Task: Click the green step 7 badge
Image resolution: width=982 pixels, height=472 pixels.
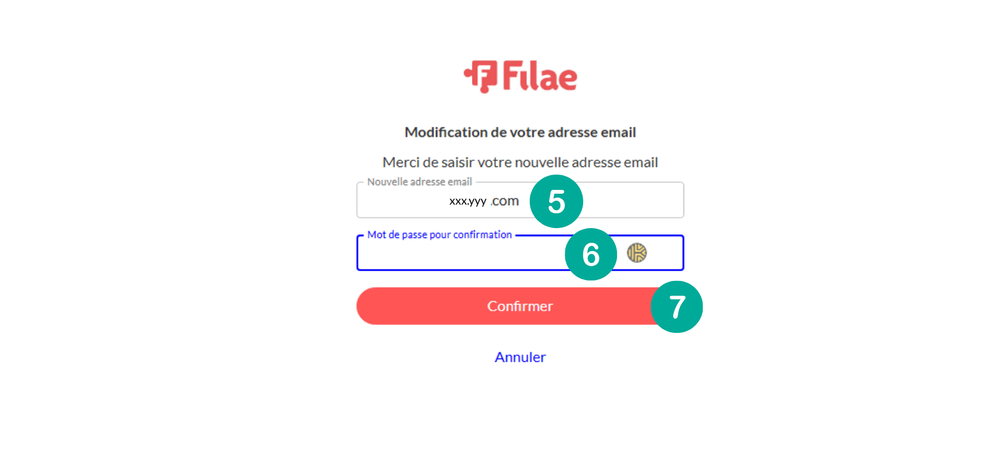Action: click(x=676, y=307)
